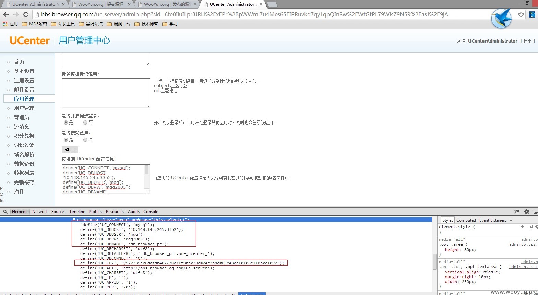Select 是 for 是否开启同步登录
The image size is (538, 295).
click(66, 122)
